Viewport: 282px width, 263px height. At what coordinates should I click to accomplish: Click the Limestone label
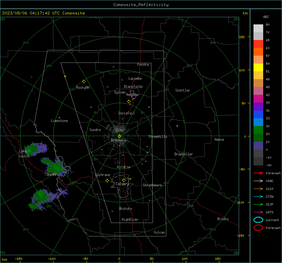(59, 121)
